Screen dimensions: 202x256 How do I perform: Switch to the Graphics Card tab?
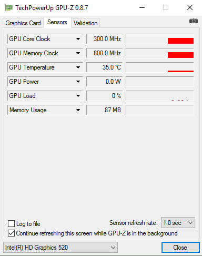[x=23, y=23]
